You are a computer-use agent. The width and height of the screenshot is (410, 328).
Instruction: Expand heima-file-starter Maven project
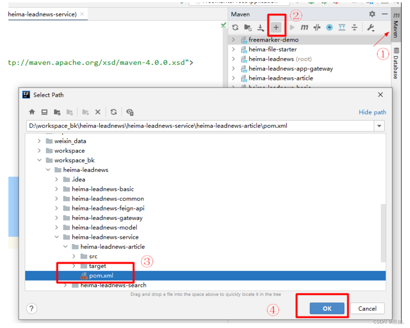pyautogui.click(x=233, y=49)
